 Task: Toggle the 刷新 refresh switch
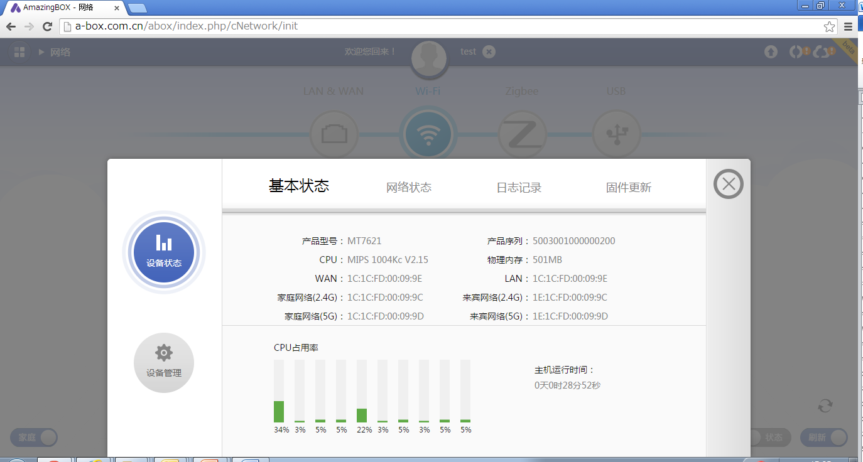pyautogui.click(x=823, y=438)
